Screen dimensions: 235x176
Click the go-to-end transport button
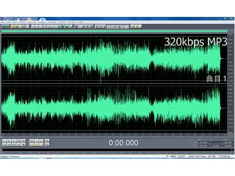tap(18, 145)
